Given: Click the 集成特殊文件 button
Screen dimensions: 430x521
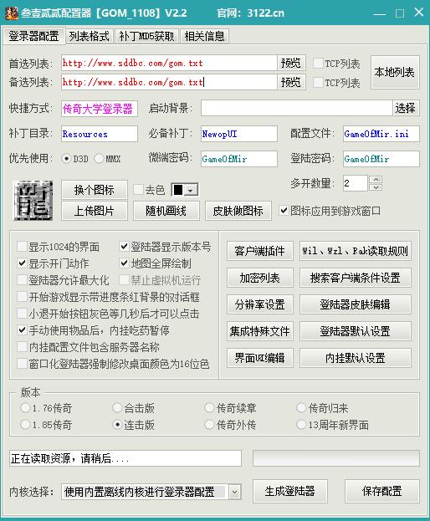Looking at the screenshot, I should [x=260, y=331].
